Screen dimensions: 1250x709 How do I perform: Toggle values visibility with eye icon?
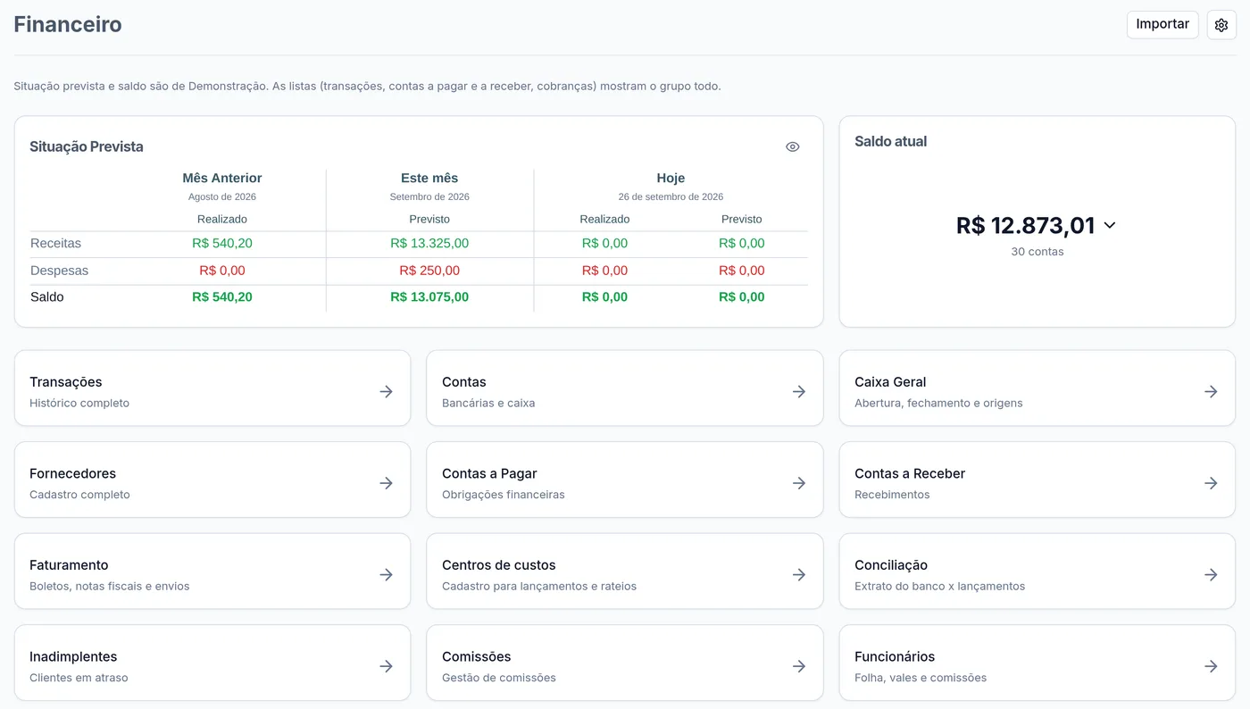792,147
